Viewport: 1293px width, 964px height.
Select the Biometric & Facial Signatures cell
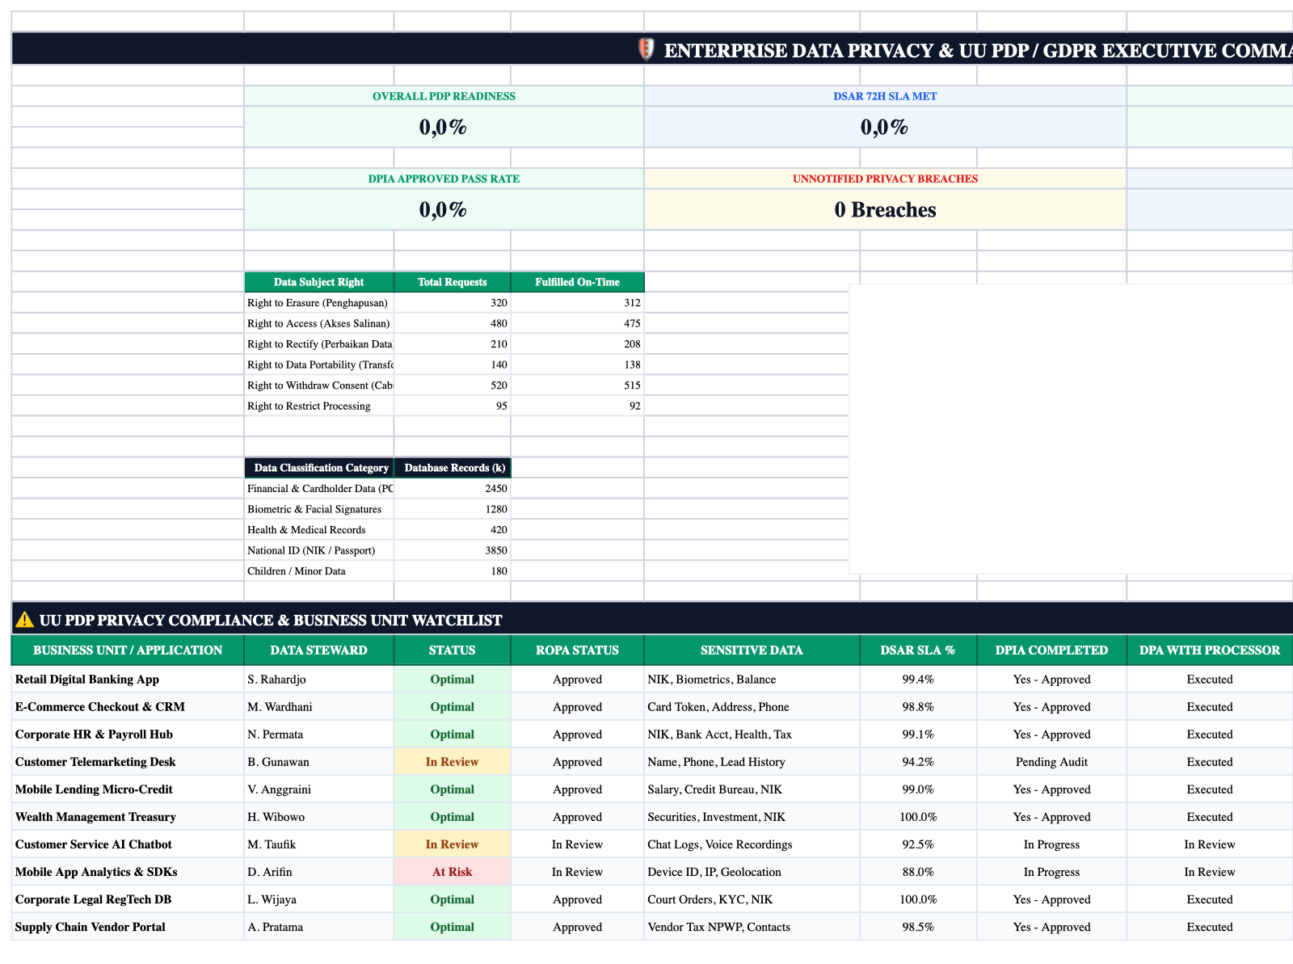pos(319,509)
